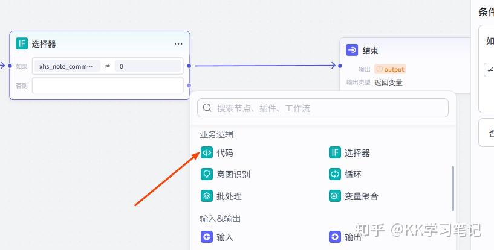Click the 选择器 node input port
This screenshot has height=250, width=494.
(x=10, y=66)
